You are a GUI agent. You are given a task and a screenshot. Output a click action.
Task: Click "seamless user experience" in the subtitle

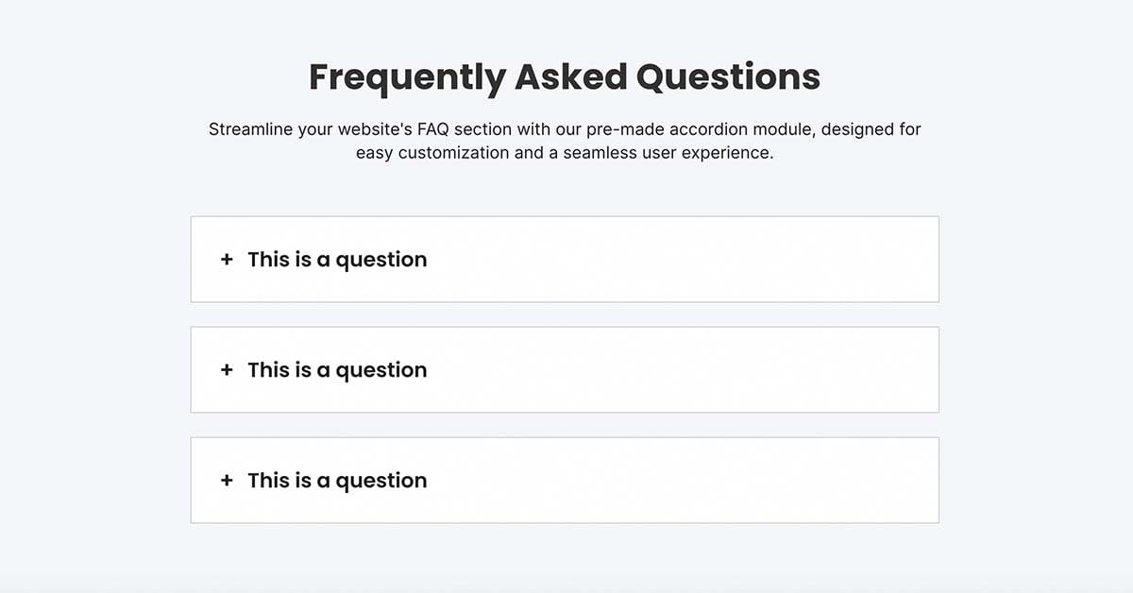click(668, 153)
